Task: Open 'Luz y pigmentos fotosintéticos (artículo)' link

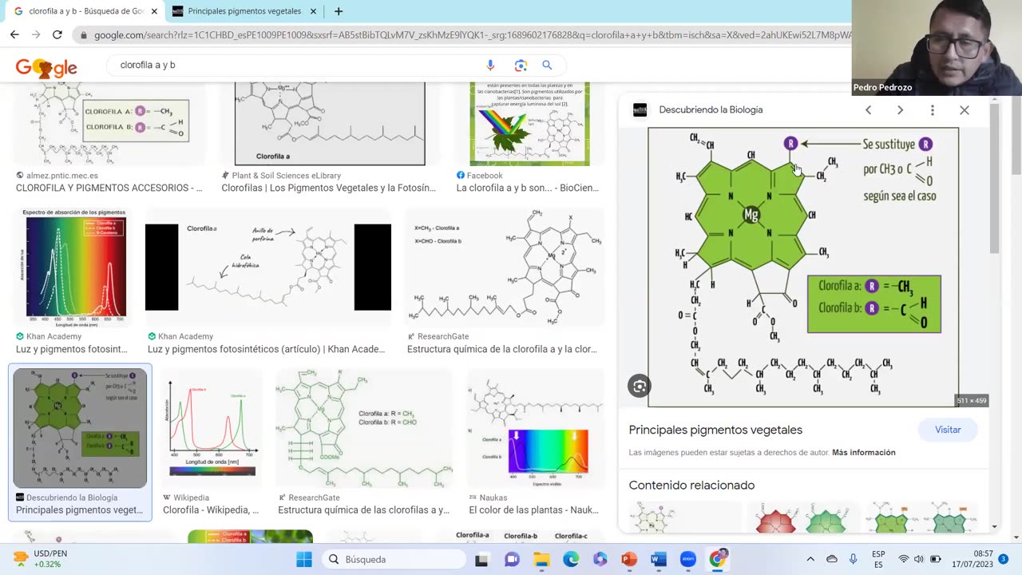Action: (266, 349)
